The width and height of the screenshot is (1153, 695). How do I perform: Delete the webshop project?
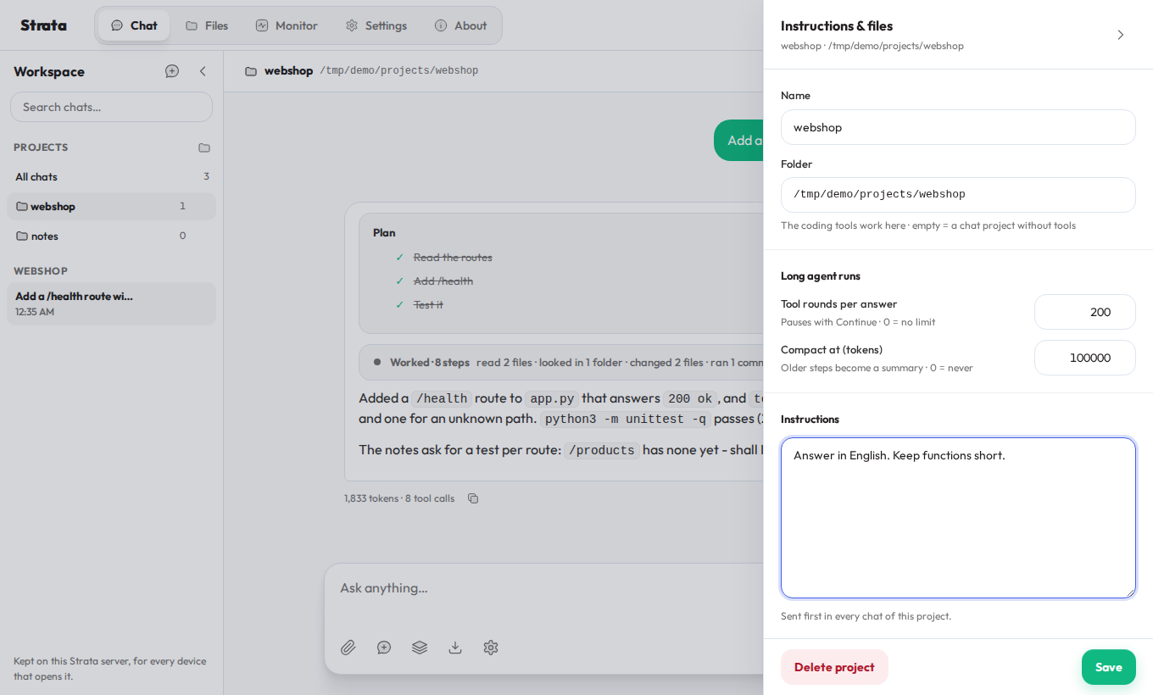click(834, 667)
